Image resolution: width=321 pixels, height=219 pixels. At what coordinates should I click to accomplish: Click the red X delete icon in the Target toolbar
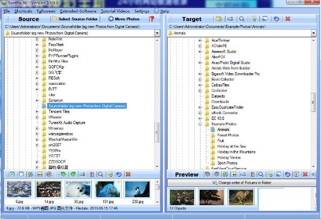288,19
